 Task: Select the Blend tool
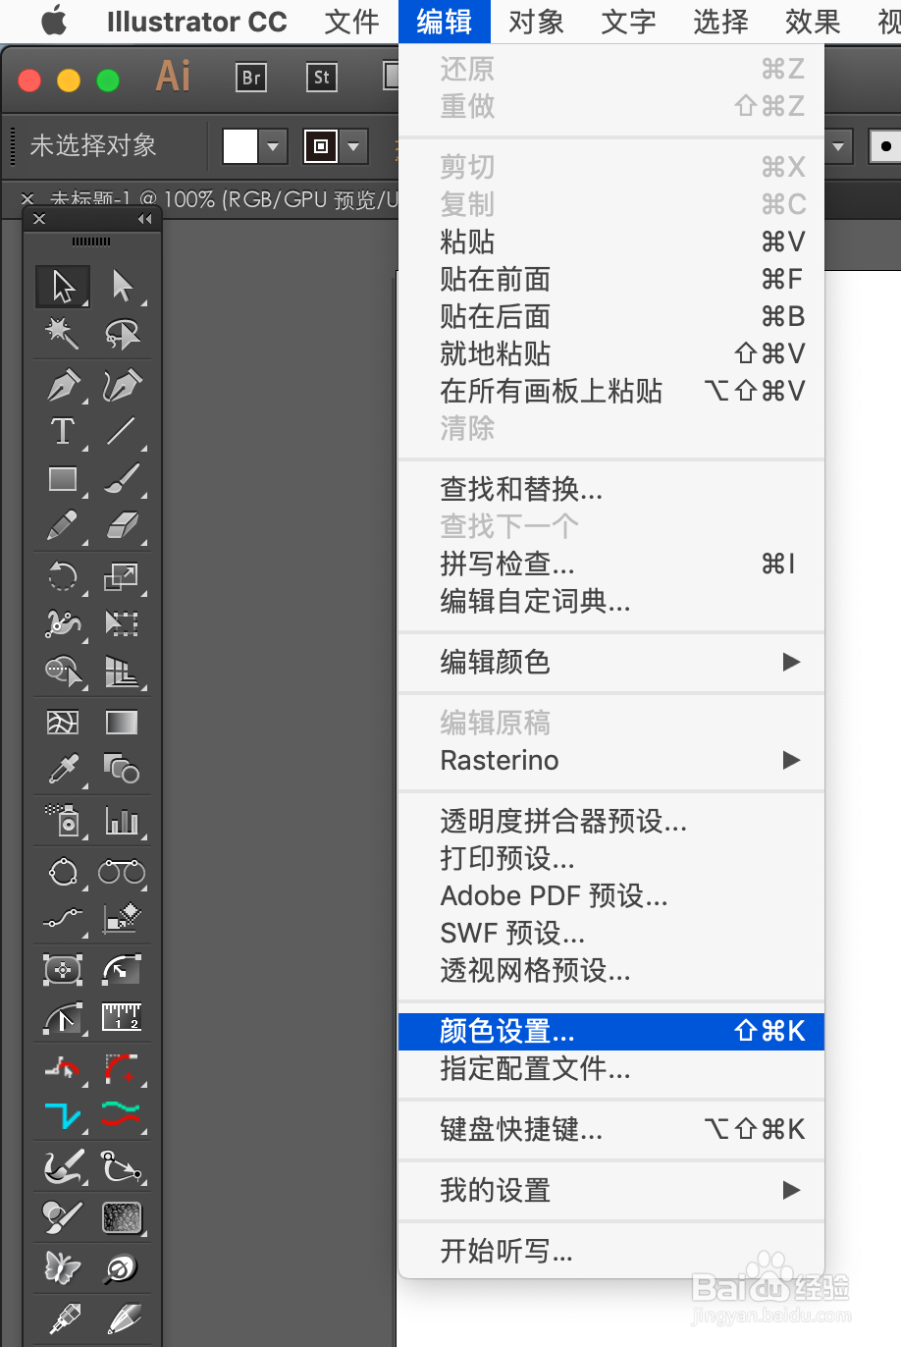pos(122,769)
